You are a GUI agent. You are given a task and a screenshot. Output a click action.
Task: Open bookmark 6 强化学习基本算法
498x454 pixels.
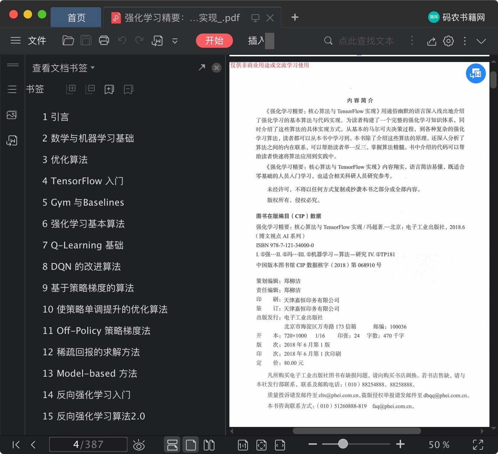tap(83, 224)
